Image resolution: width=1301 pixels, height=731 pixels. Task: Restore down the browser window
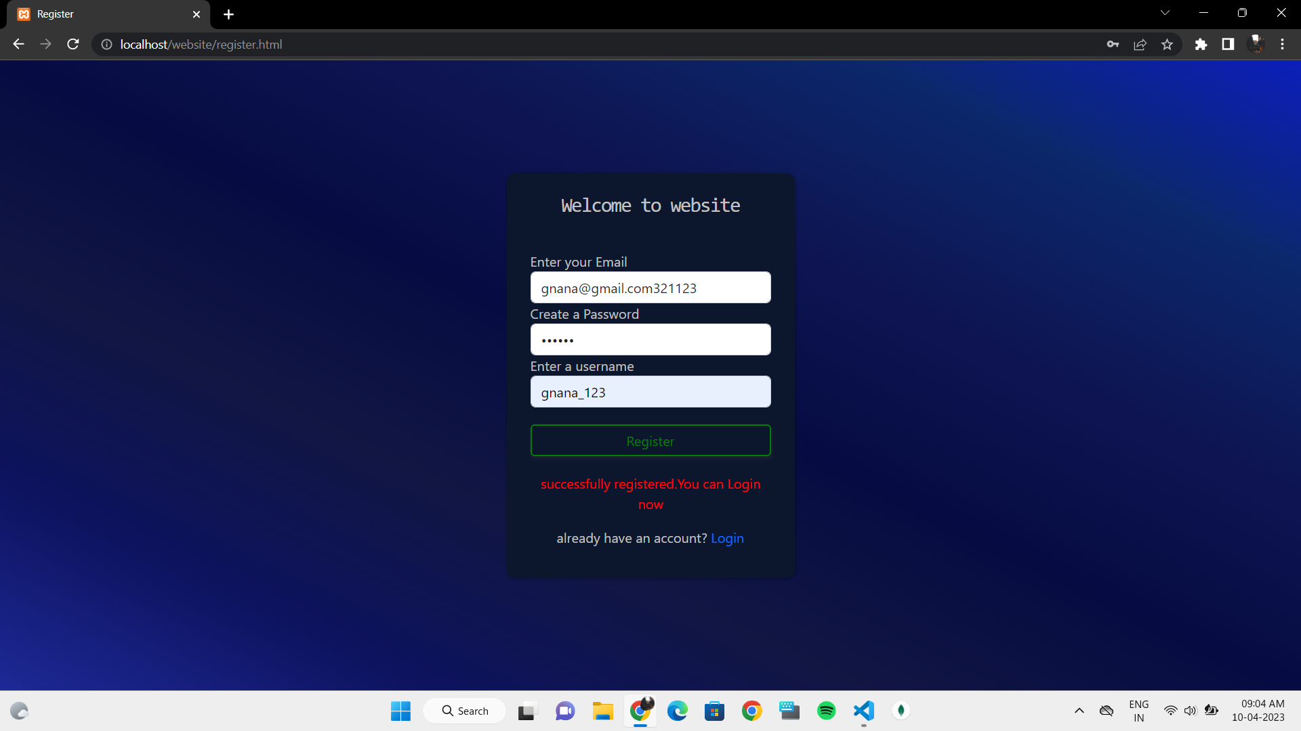1242,13
